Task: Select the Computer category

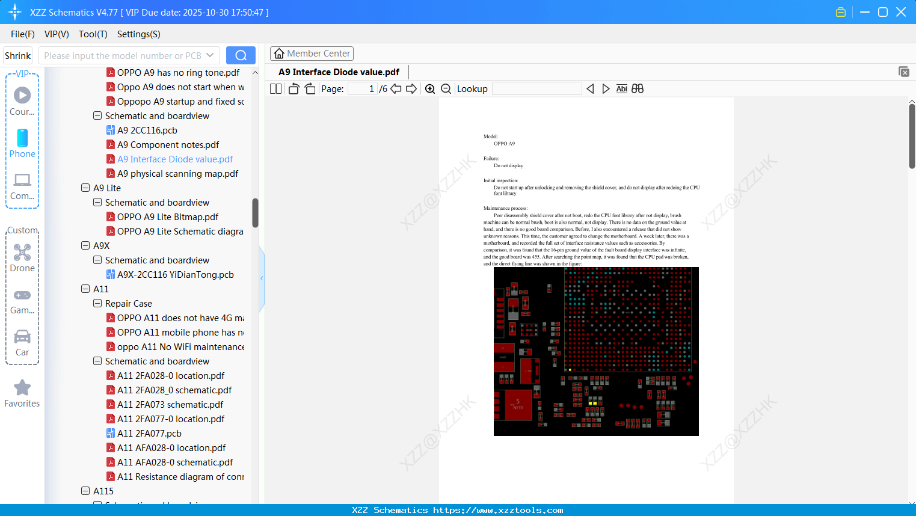Action: point(22,186)
